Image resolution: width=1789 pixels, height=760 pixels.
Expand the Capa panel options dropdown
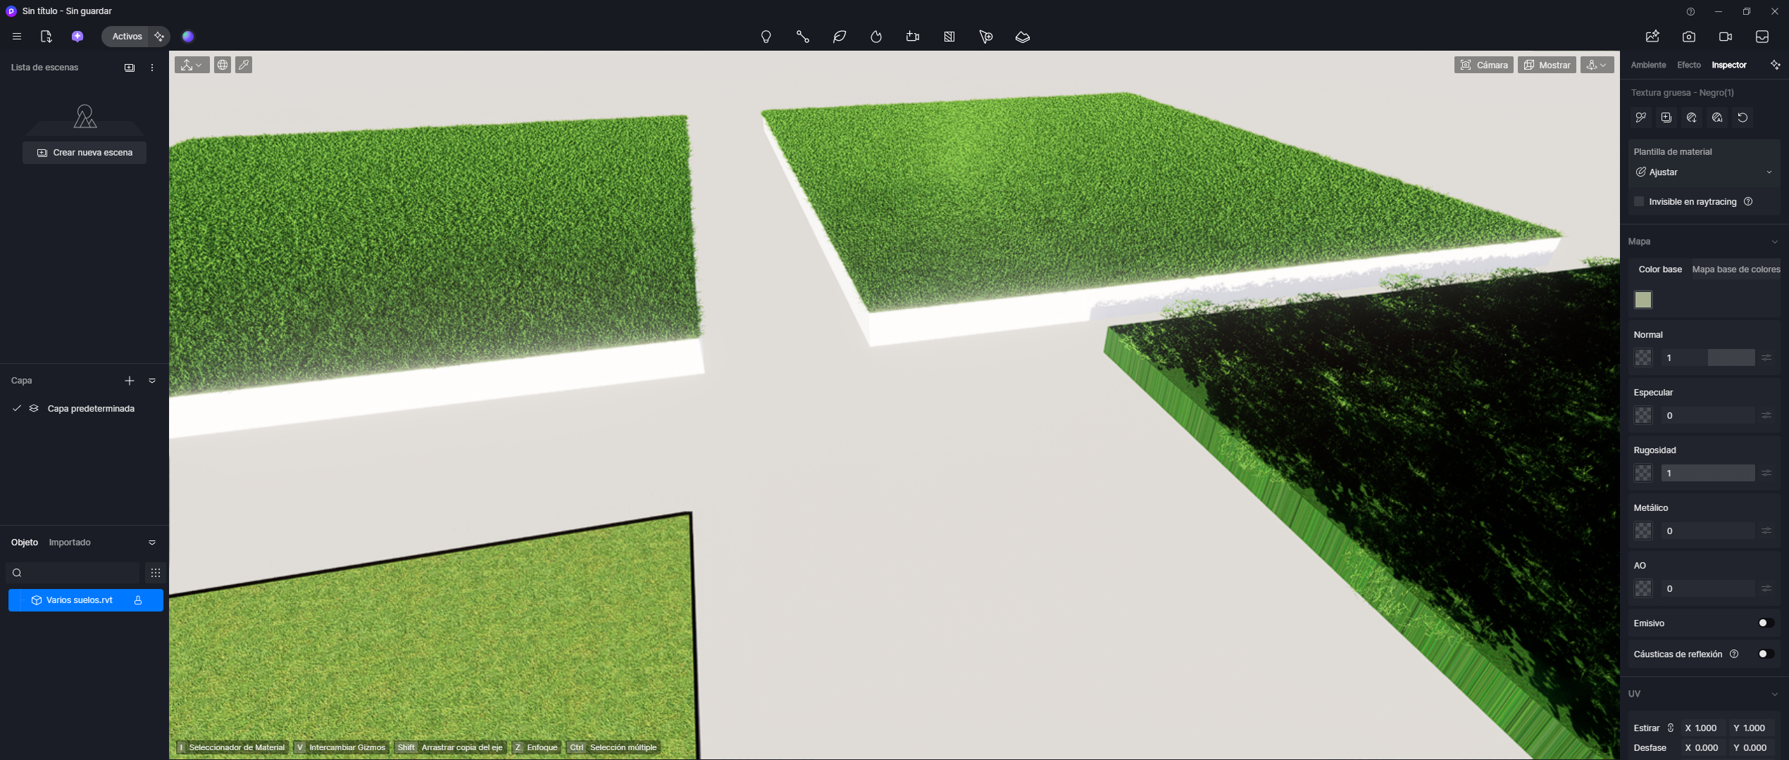152,381
